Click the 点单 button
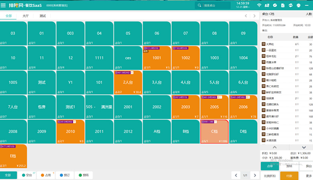The image size is (313, 180). (270, 165)
